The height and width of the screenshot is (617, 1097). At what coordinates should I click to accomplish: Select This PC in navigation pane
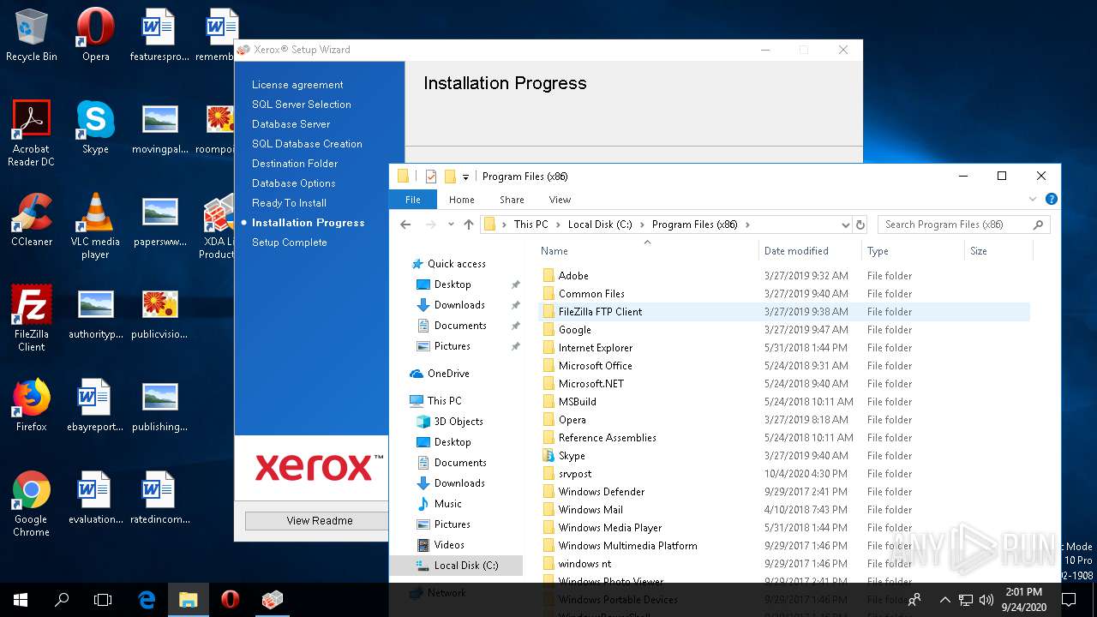(x=444, y=400)
